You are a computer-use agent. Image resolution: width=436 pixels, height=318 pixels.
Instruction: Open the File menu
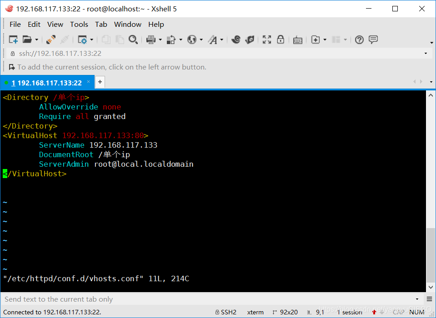15,25
